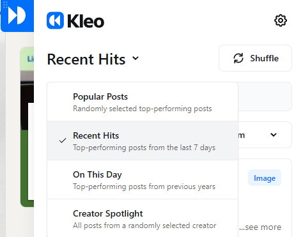Click the Kleo brand name text
Image resolution: width=303 pixels, height=237 pixels.
pyautogui.click(x=86, y=21)
